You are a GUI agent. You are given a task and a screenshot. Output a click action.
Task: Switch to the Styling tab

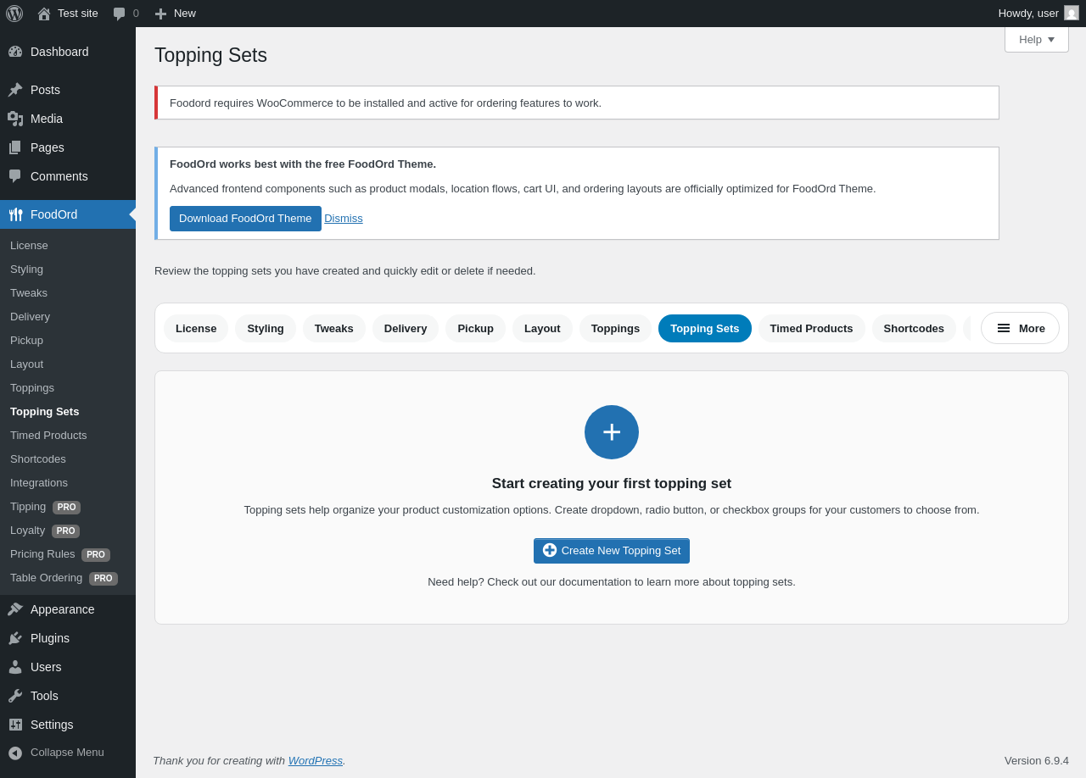point(266,328)
